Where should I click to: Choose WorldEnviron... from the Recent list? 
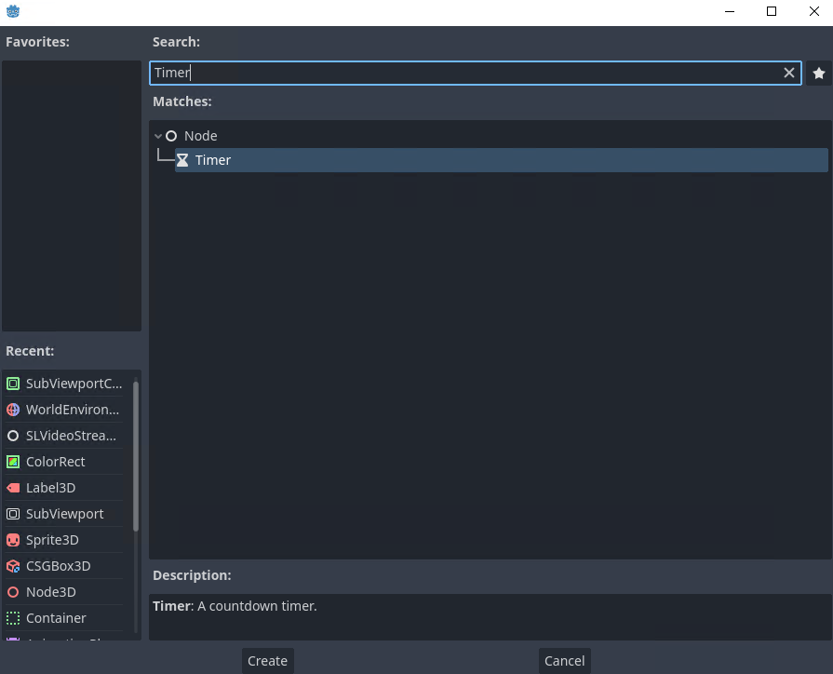point(65,410)
